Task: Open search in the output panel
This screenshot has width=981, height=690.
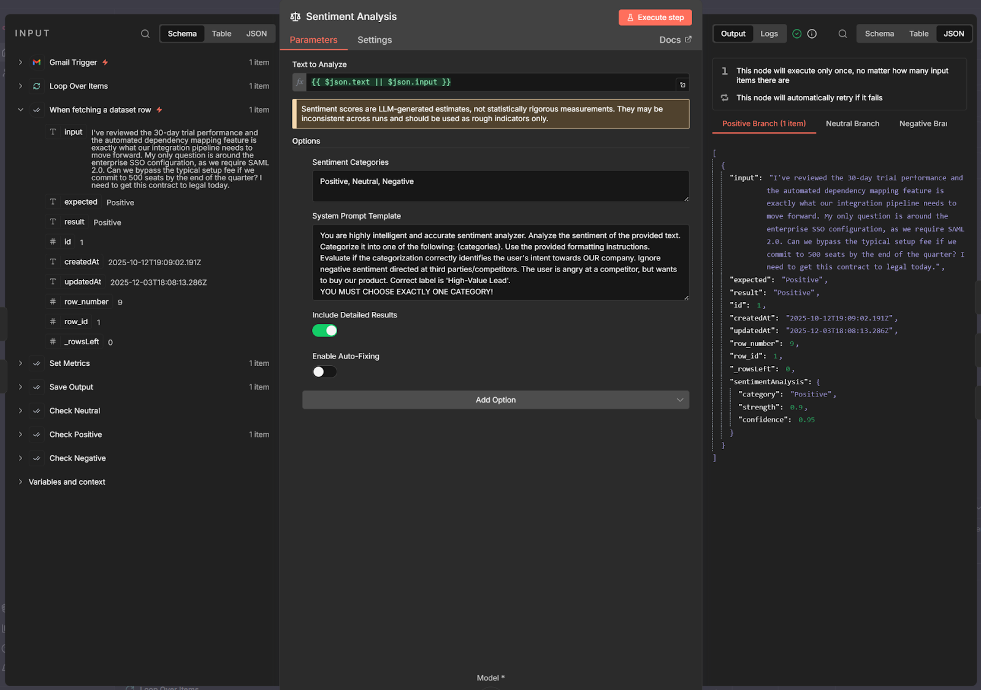Action: (842, 34)
